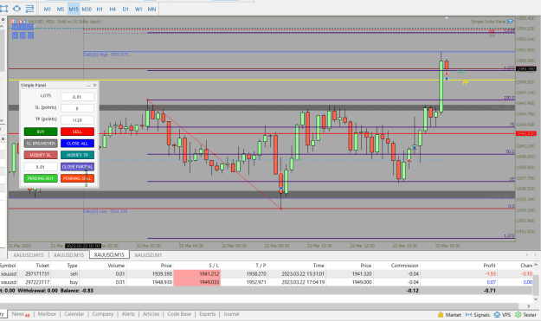Sort trades by Ticket column header
Viewport: 541px width, 321px height.
[x=42, y=265]
